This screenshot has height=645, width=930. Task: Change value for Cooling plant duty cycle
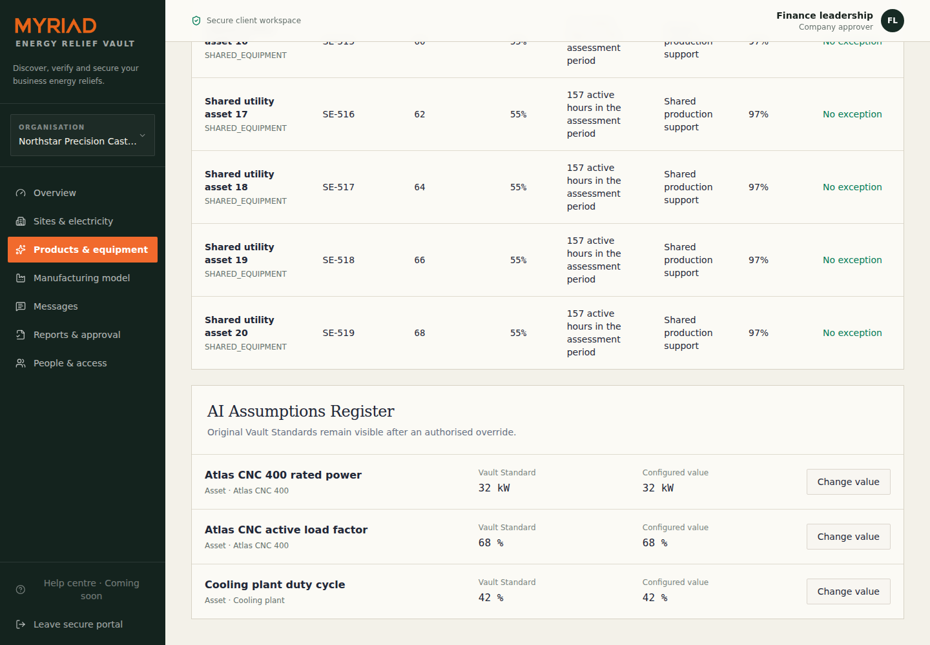click(848, 591)
